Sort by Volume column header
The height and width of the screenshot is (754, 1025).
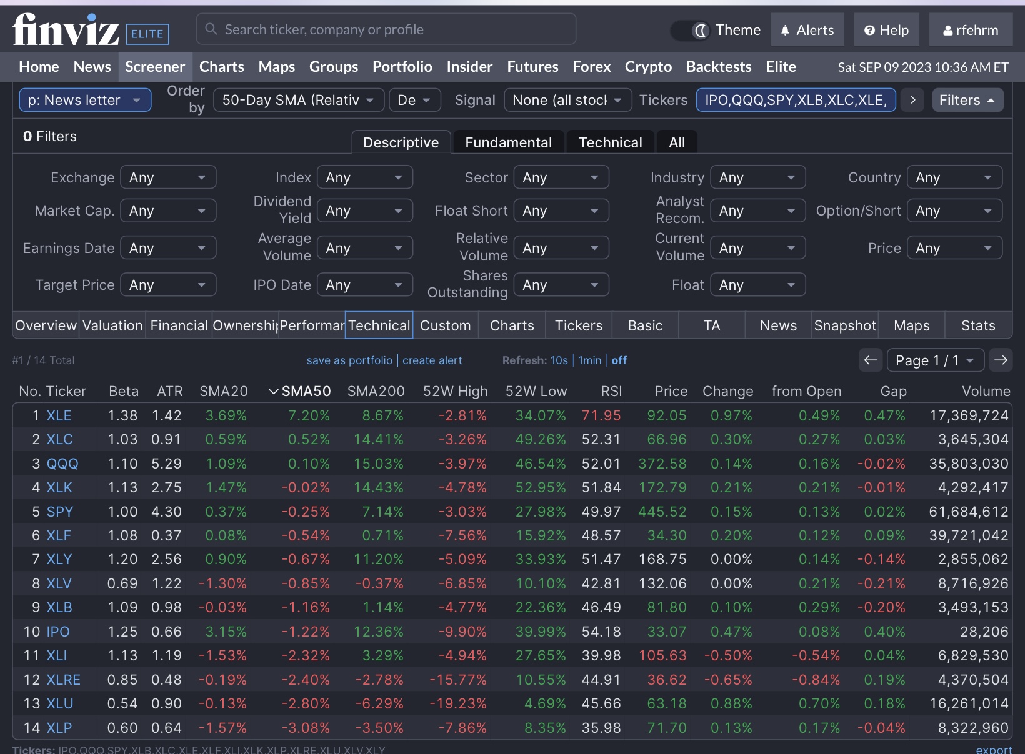click(x=986, y=391)
